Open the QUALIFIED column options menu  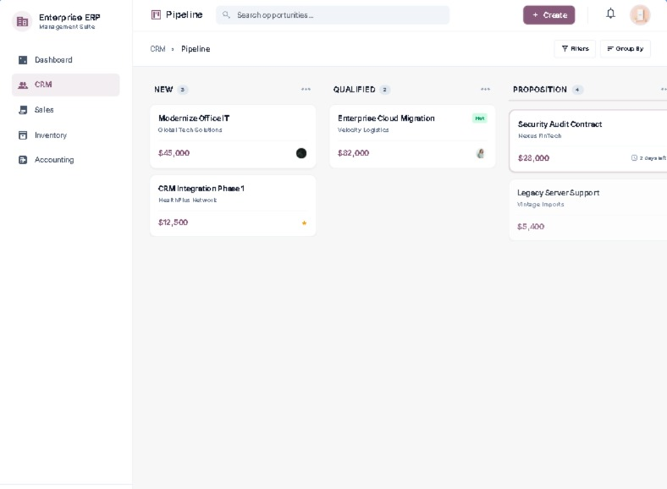click(485, 90)
